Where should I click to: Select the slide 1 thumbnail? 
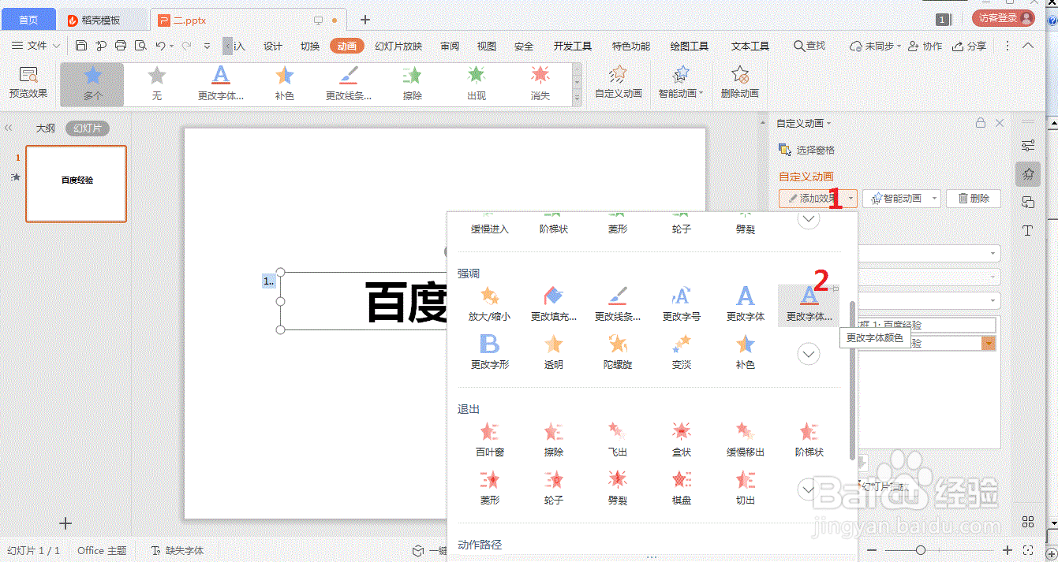[x=76, y=184]
